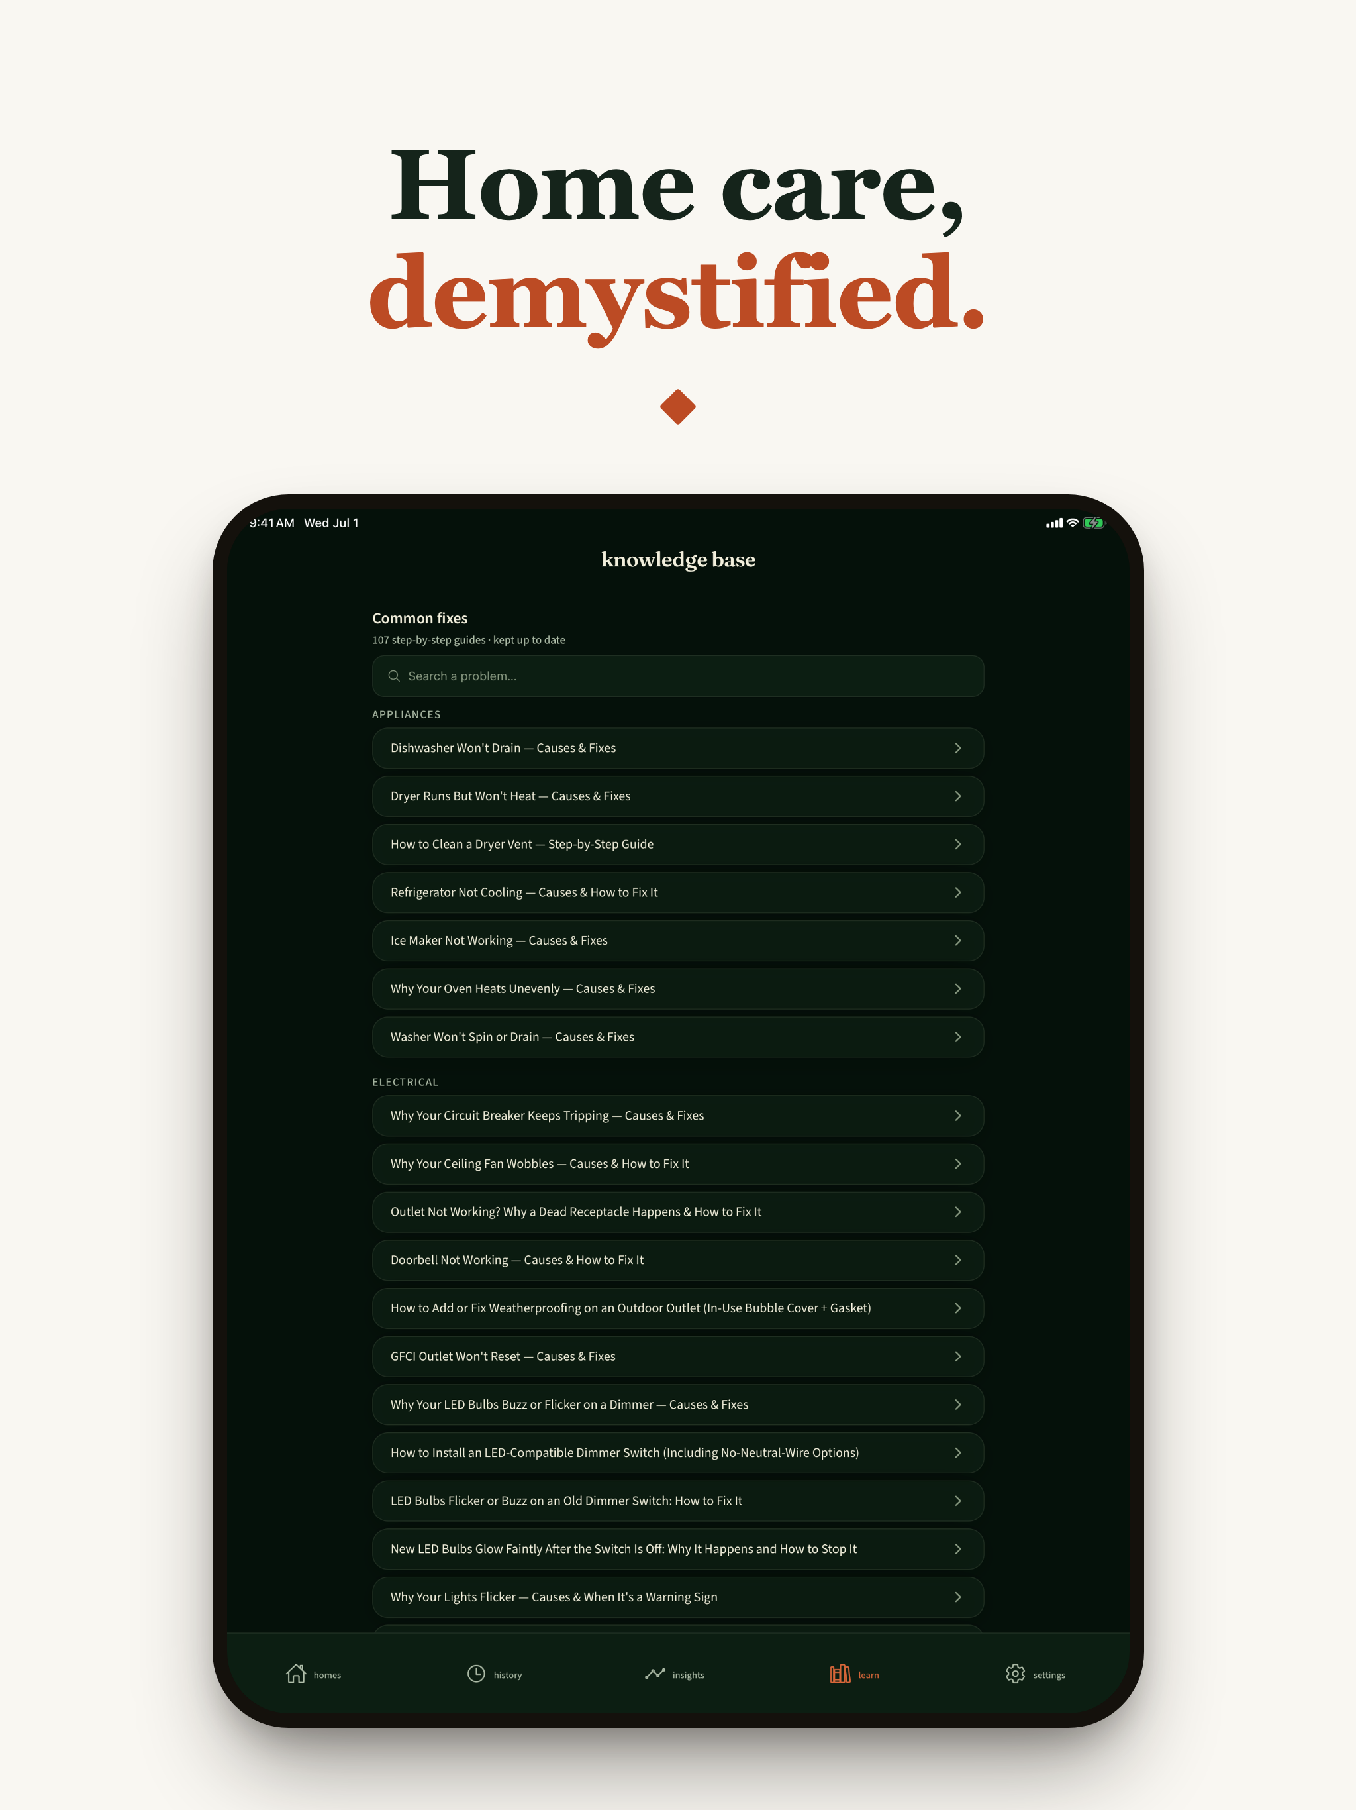Click the 'Wed Jul 1' date
Screen dimensions: 1356x1810
331,523
